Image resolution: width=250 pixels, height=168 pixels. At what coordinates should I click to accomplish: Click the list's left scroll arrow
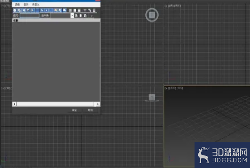(14, 104)
